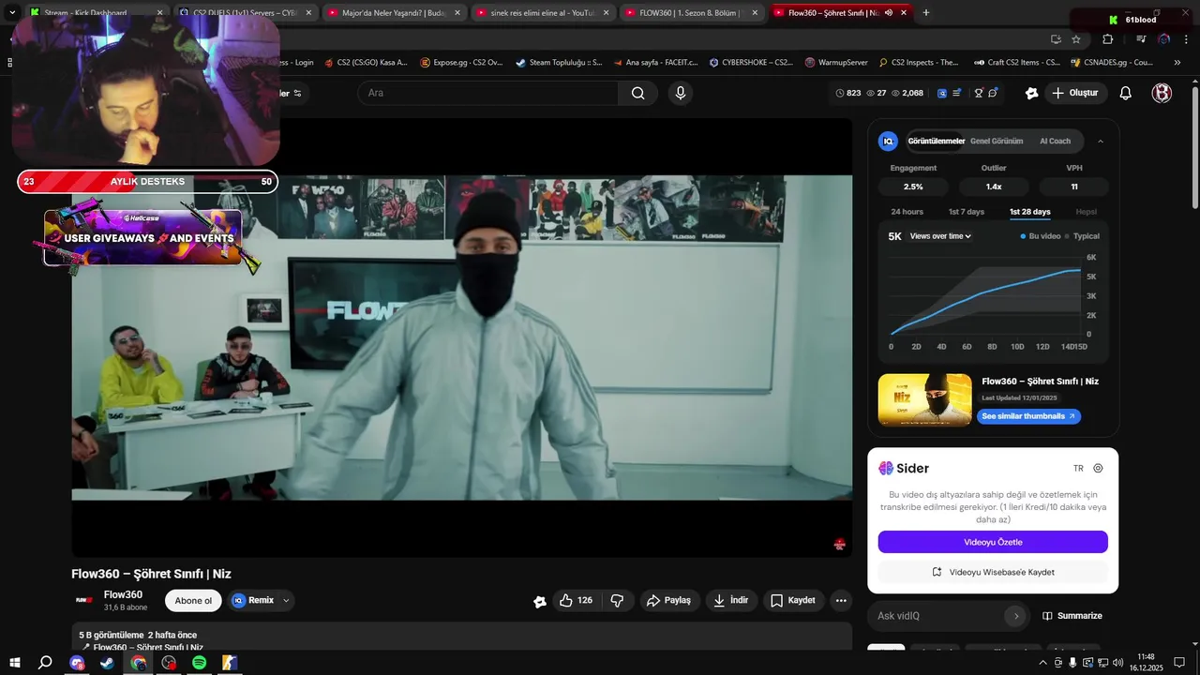Select the AI Coach tab in vidIQ
This screenshot has width=1200, height=675.
click(x=1055, y=142)
